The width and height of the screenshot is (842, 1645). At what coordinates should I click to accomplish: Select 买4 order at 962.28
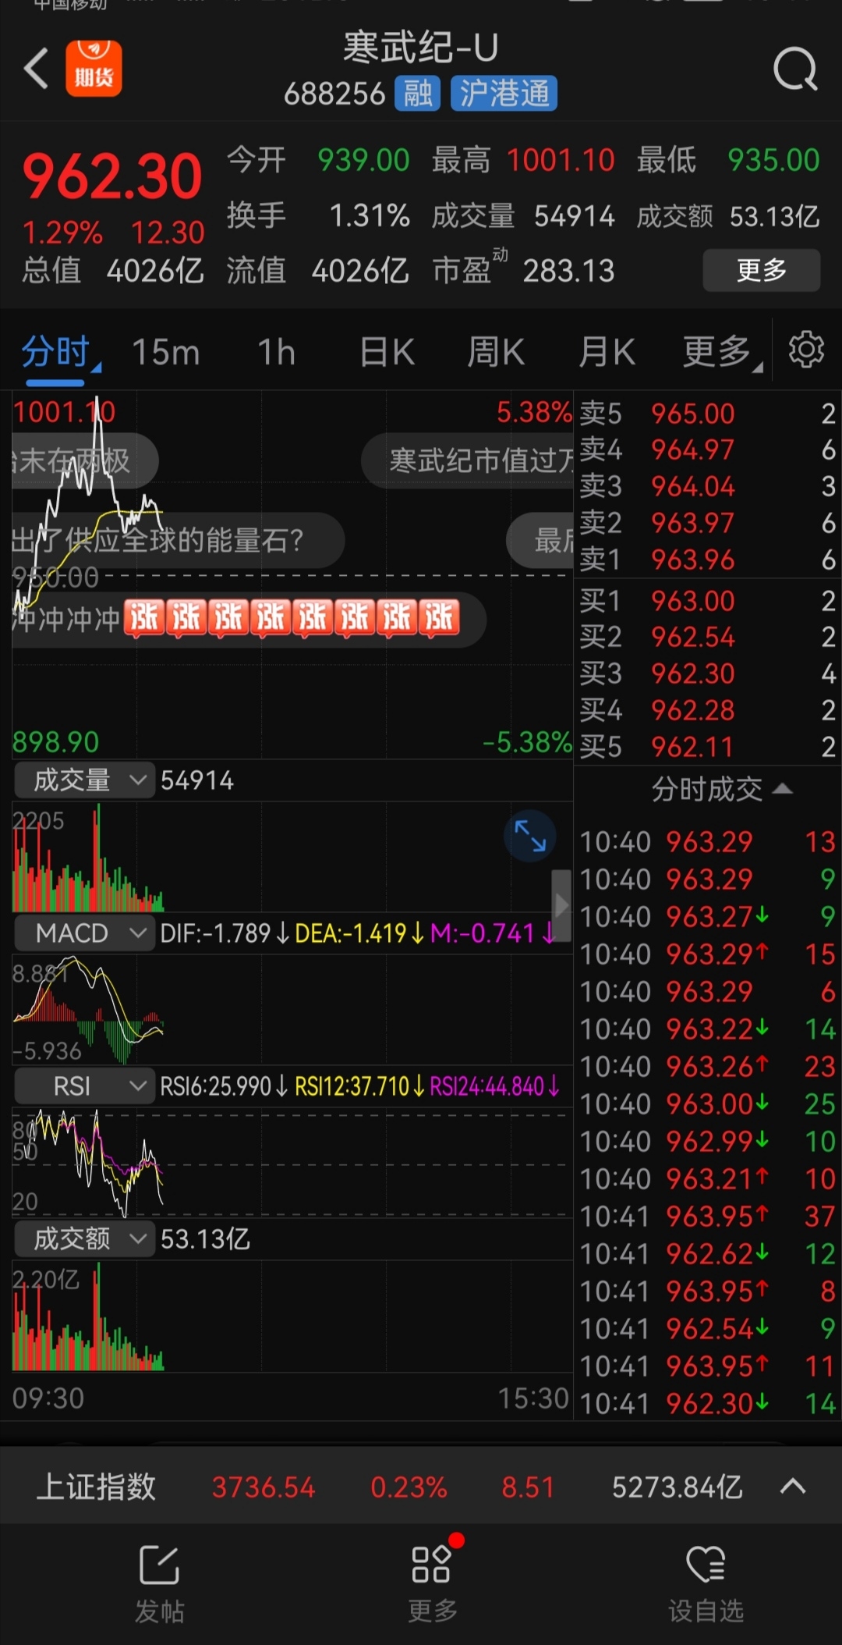pos(707,710)
